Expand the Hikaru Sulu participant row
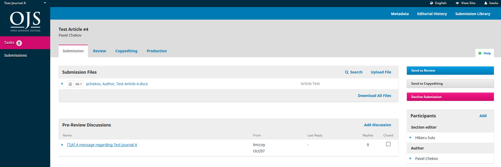 410,137
